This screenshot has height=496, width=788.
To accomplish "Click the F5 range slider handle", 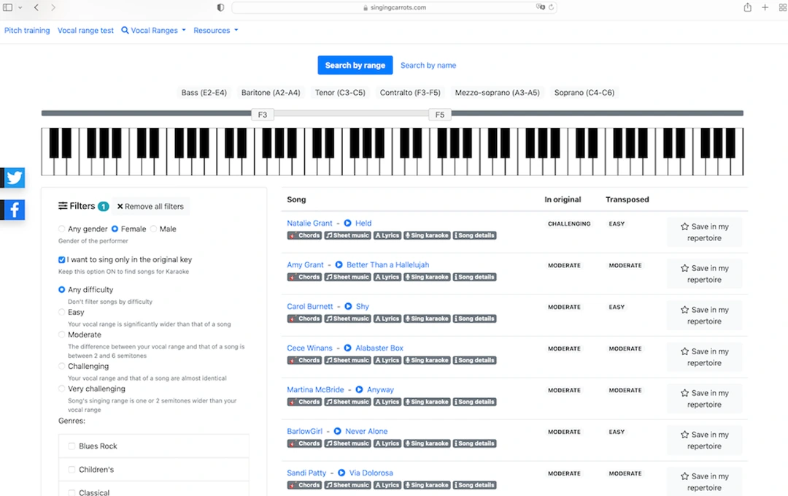I will click(x=440, y=115).
